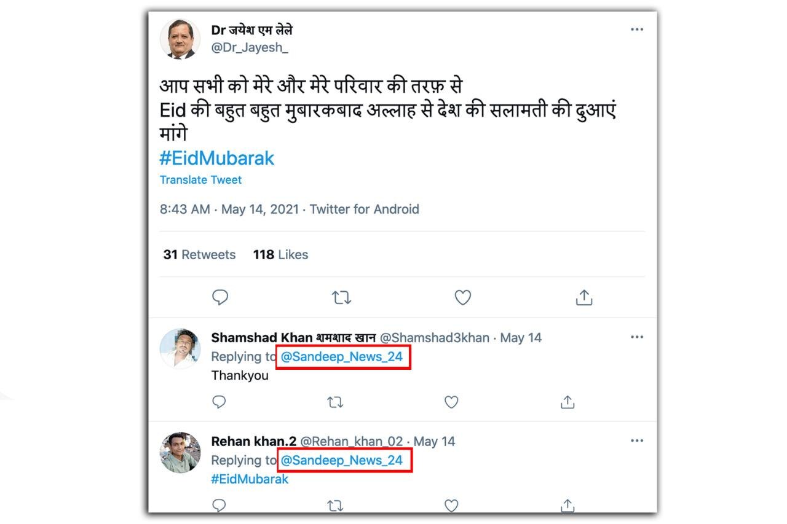View the 31 Retweets list

point(199,255)
